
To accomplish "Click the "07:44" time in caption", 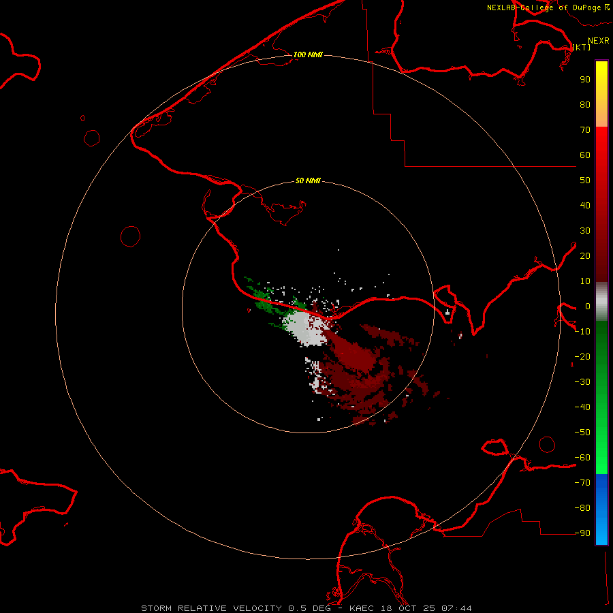I will click(x=456, y=608).
